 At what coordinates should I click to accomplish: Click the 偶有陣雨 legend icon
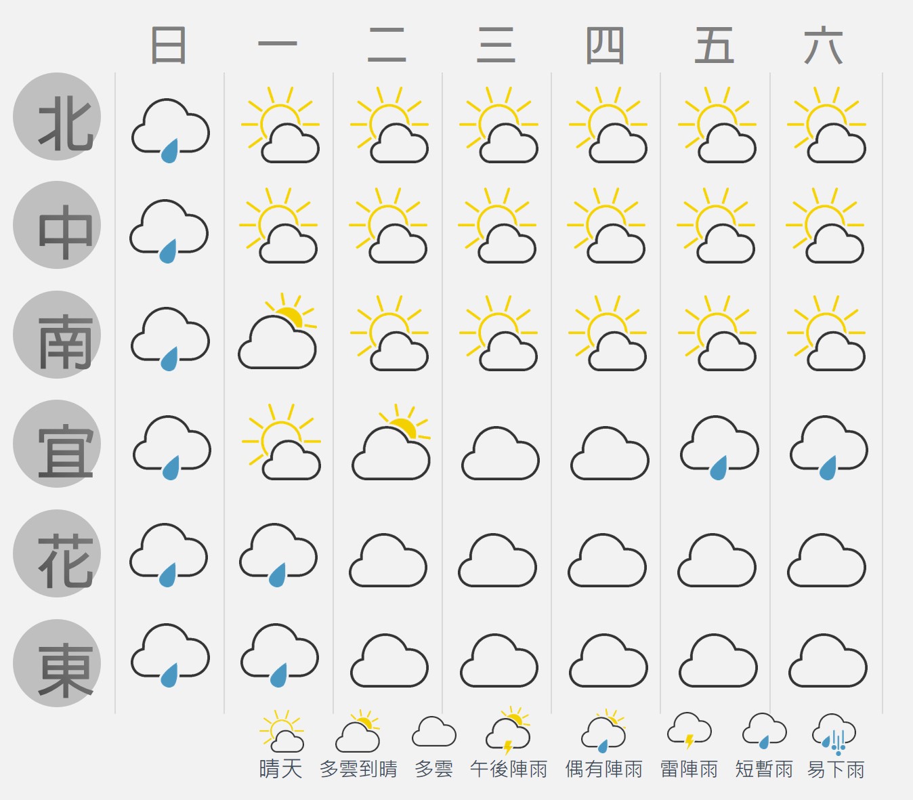[x=603, y=732]
